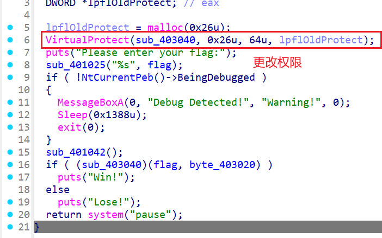This screenshot has height=238, width=382.
Task: Toggle the breakpoint dot on line 6
Action: point(10,40)
